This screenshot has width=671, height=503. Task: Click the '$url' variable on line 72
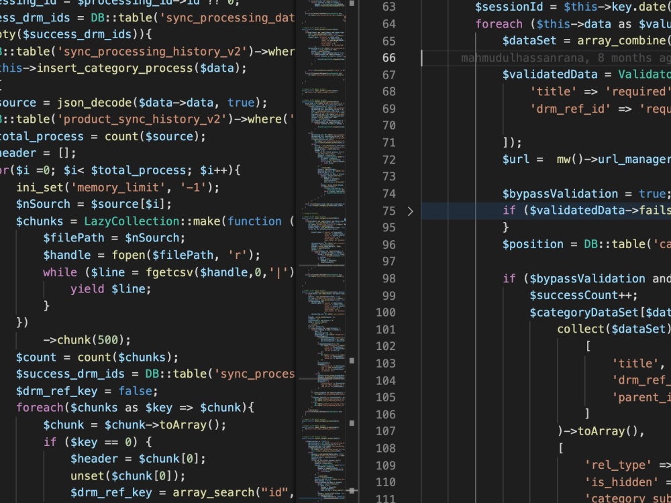tap(515, 160)
